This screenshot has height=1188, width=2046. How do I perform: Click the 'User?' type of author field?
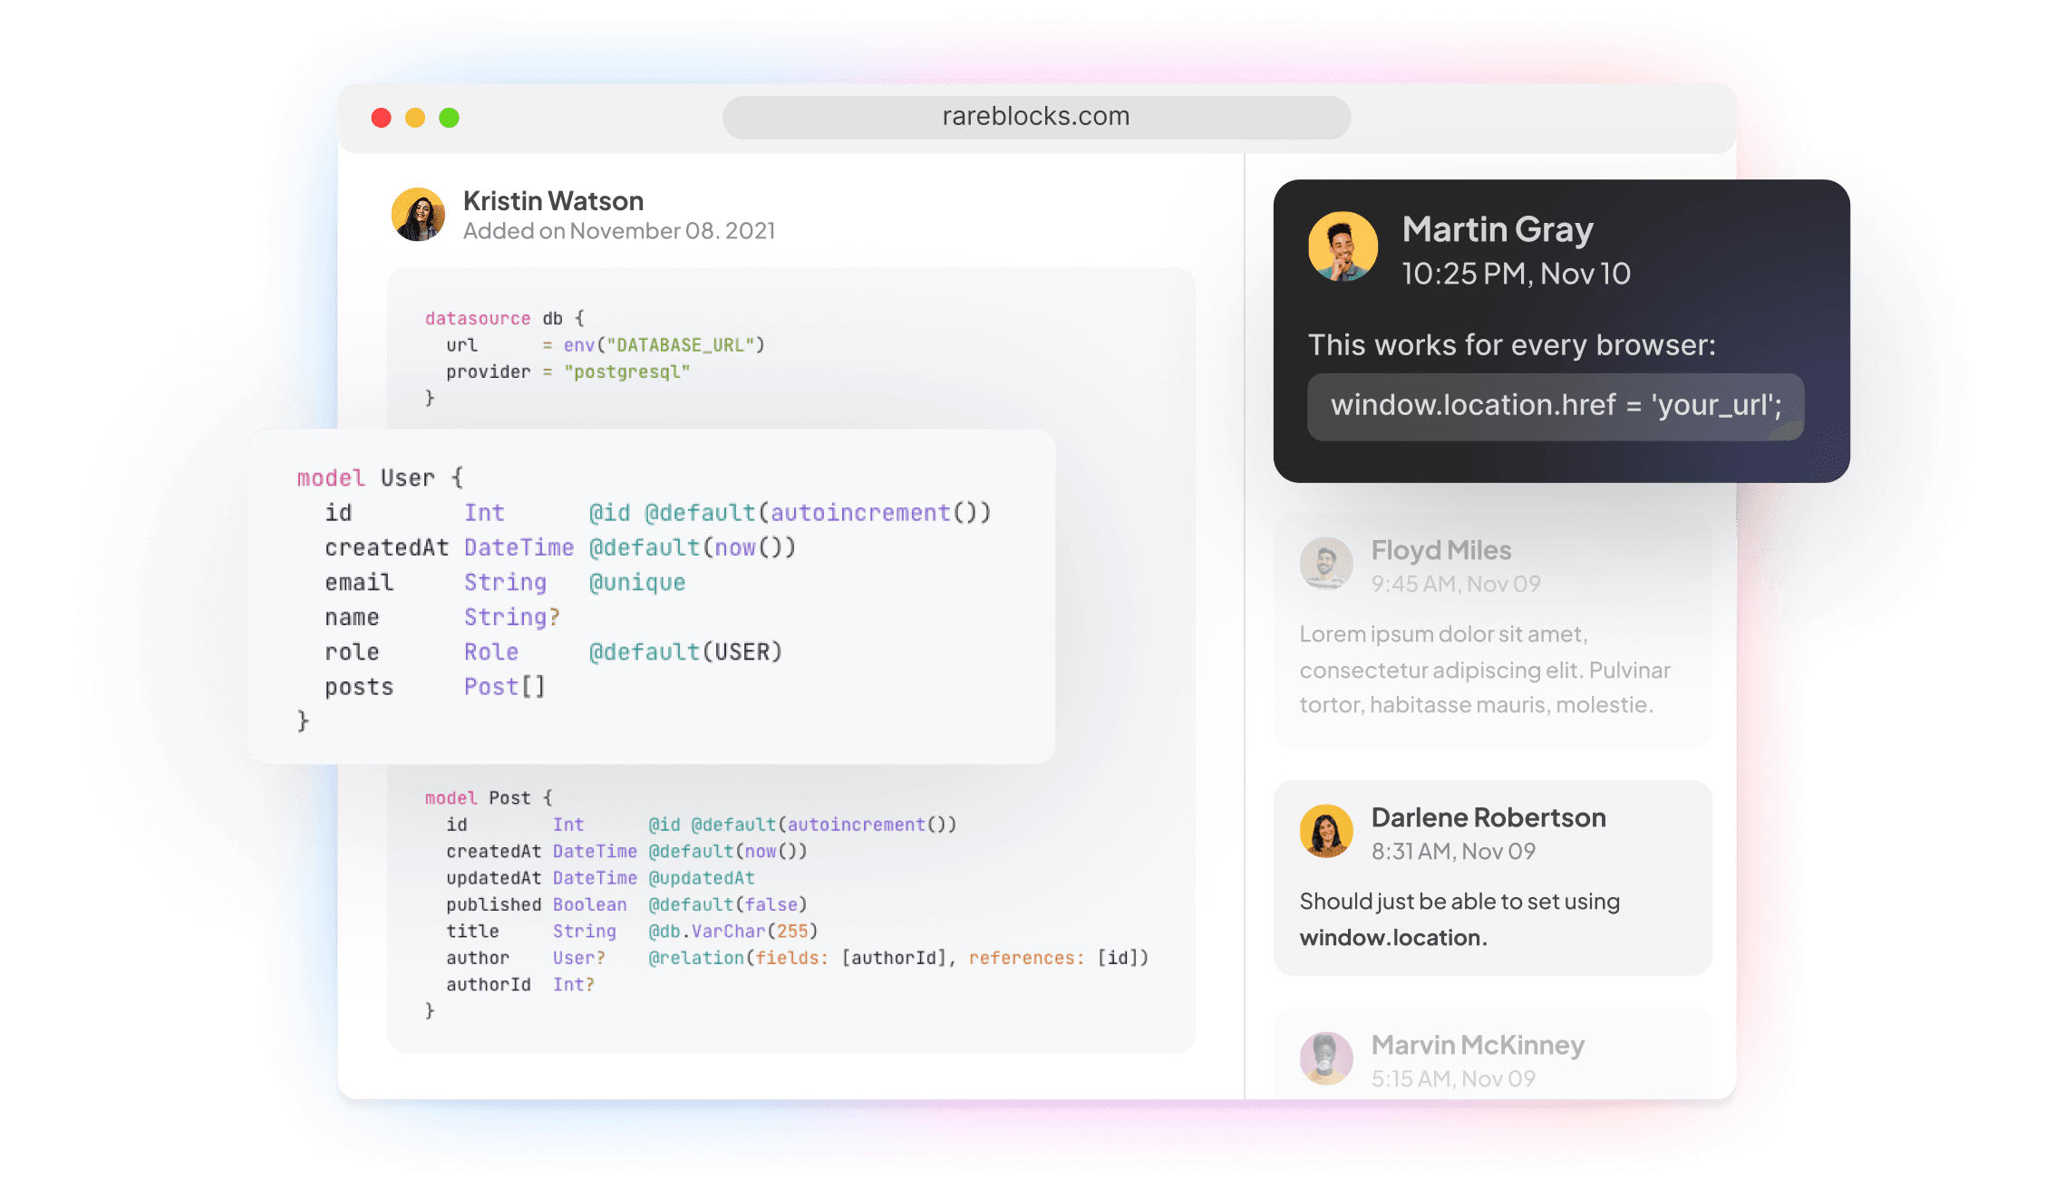tap(579, 958)
